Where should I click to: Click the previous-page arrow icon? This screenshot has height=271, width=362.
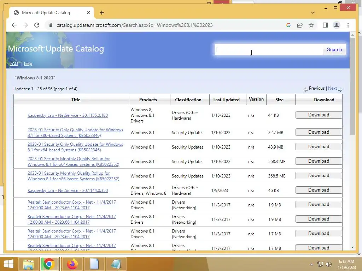[x=305, y=90]
